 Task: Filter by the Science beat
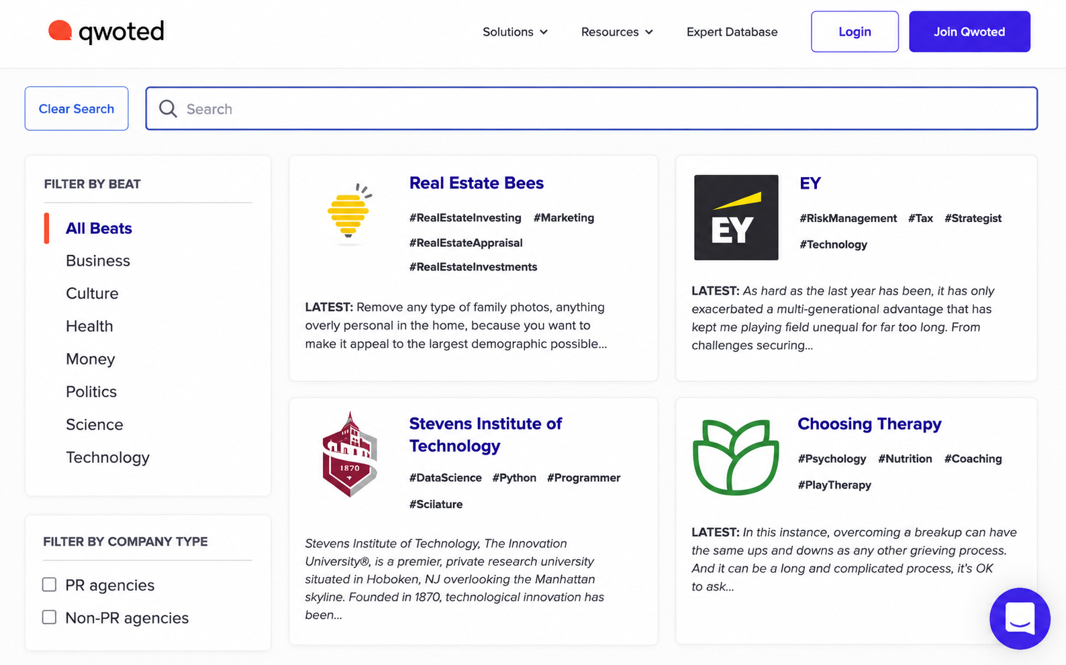pos(94,424)
